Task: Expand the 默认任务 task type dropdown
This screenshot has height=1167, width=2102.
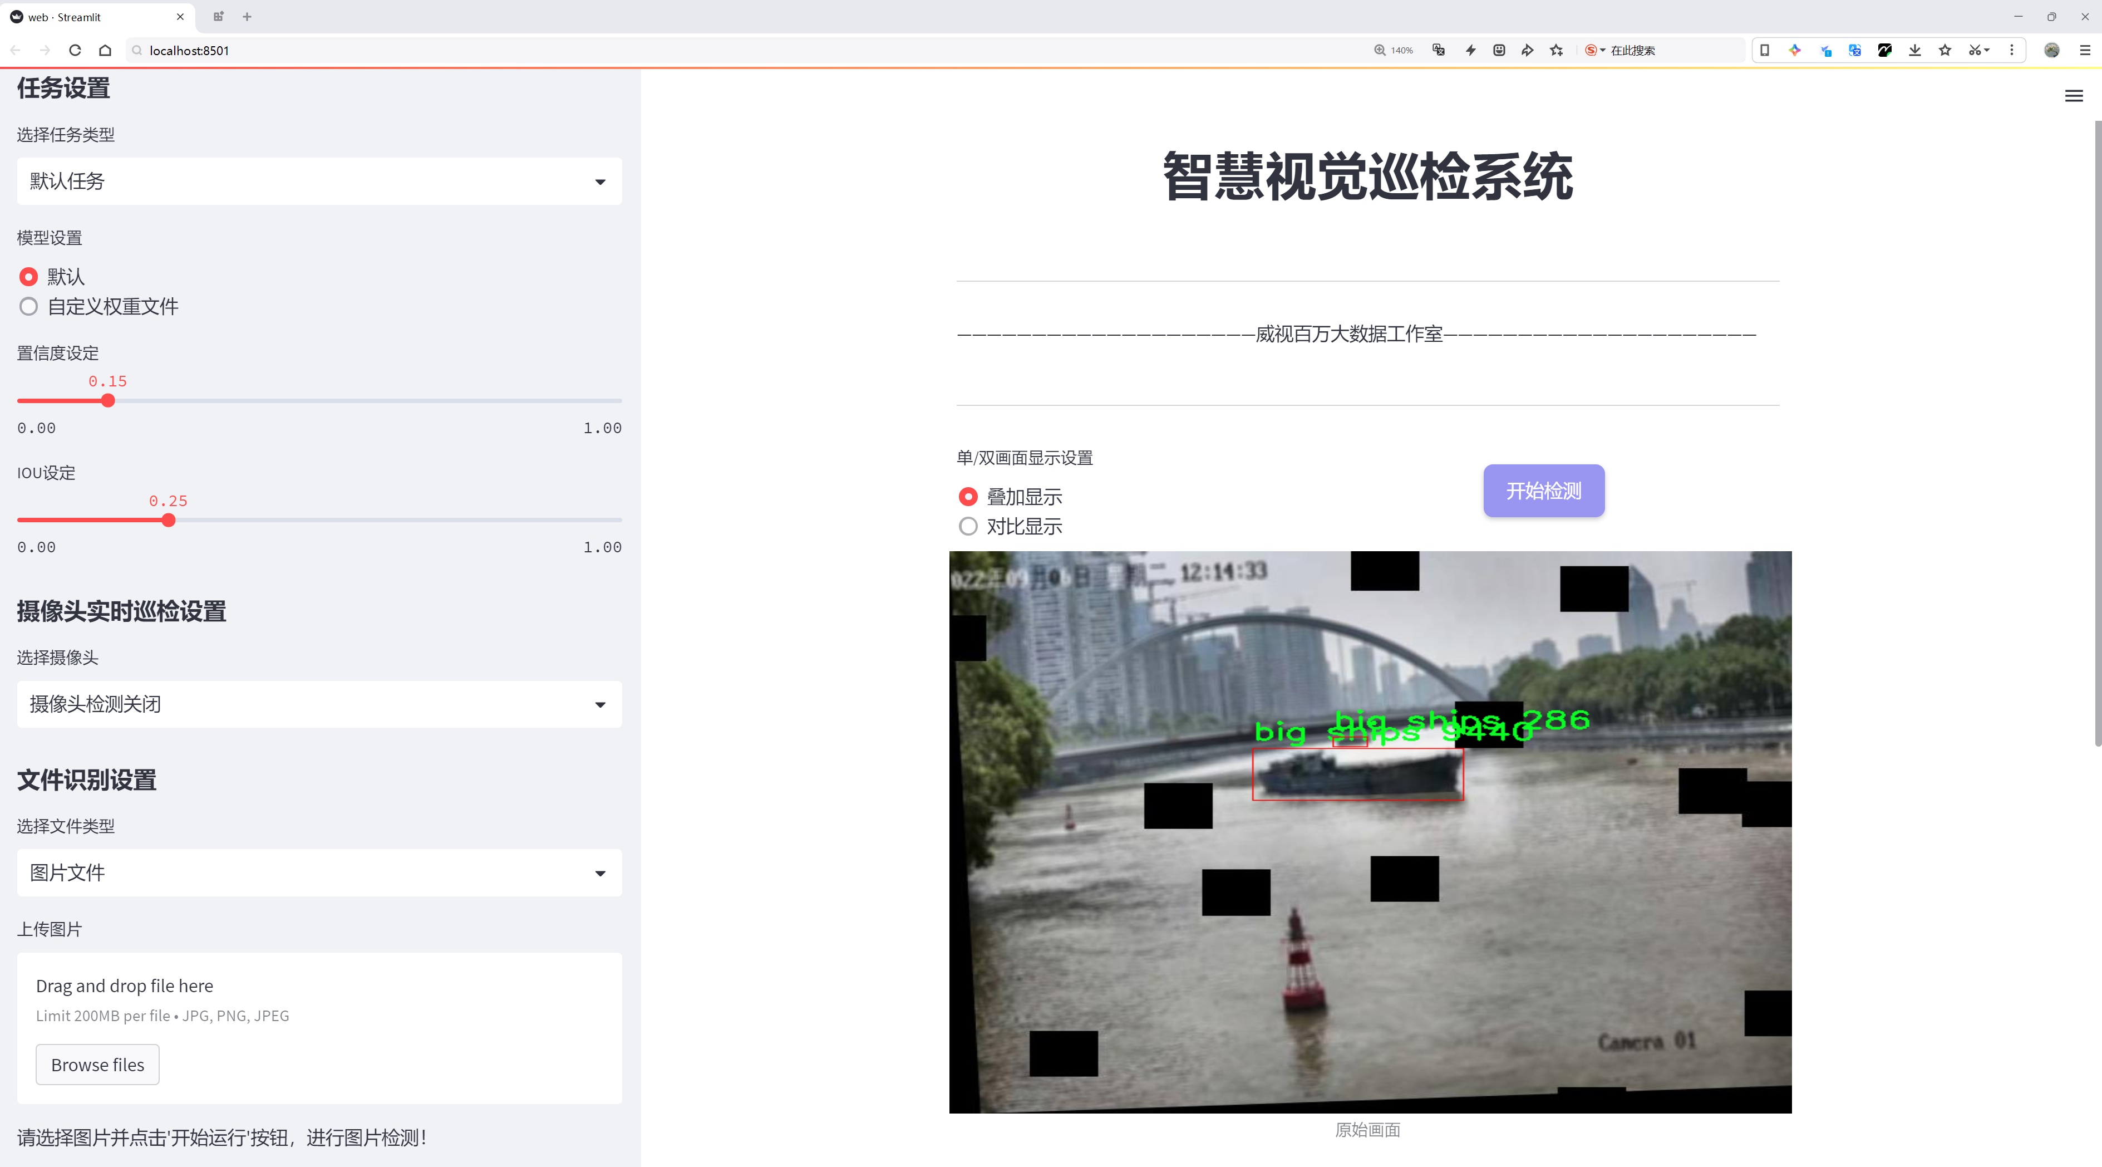Action: click(319, 181)
